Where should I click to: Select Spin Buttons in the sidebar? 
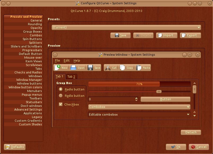23,39
